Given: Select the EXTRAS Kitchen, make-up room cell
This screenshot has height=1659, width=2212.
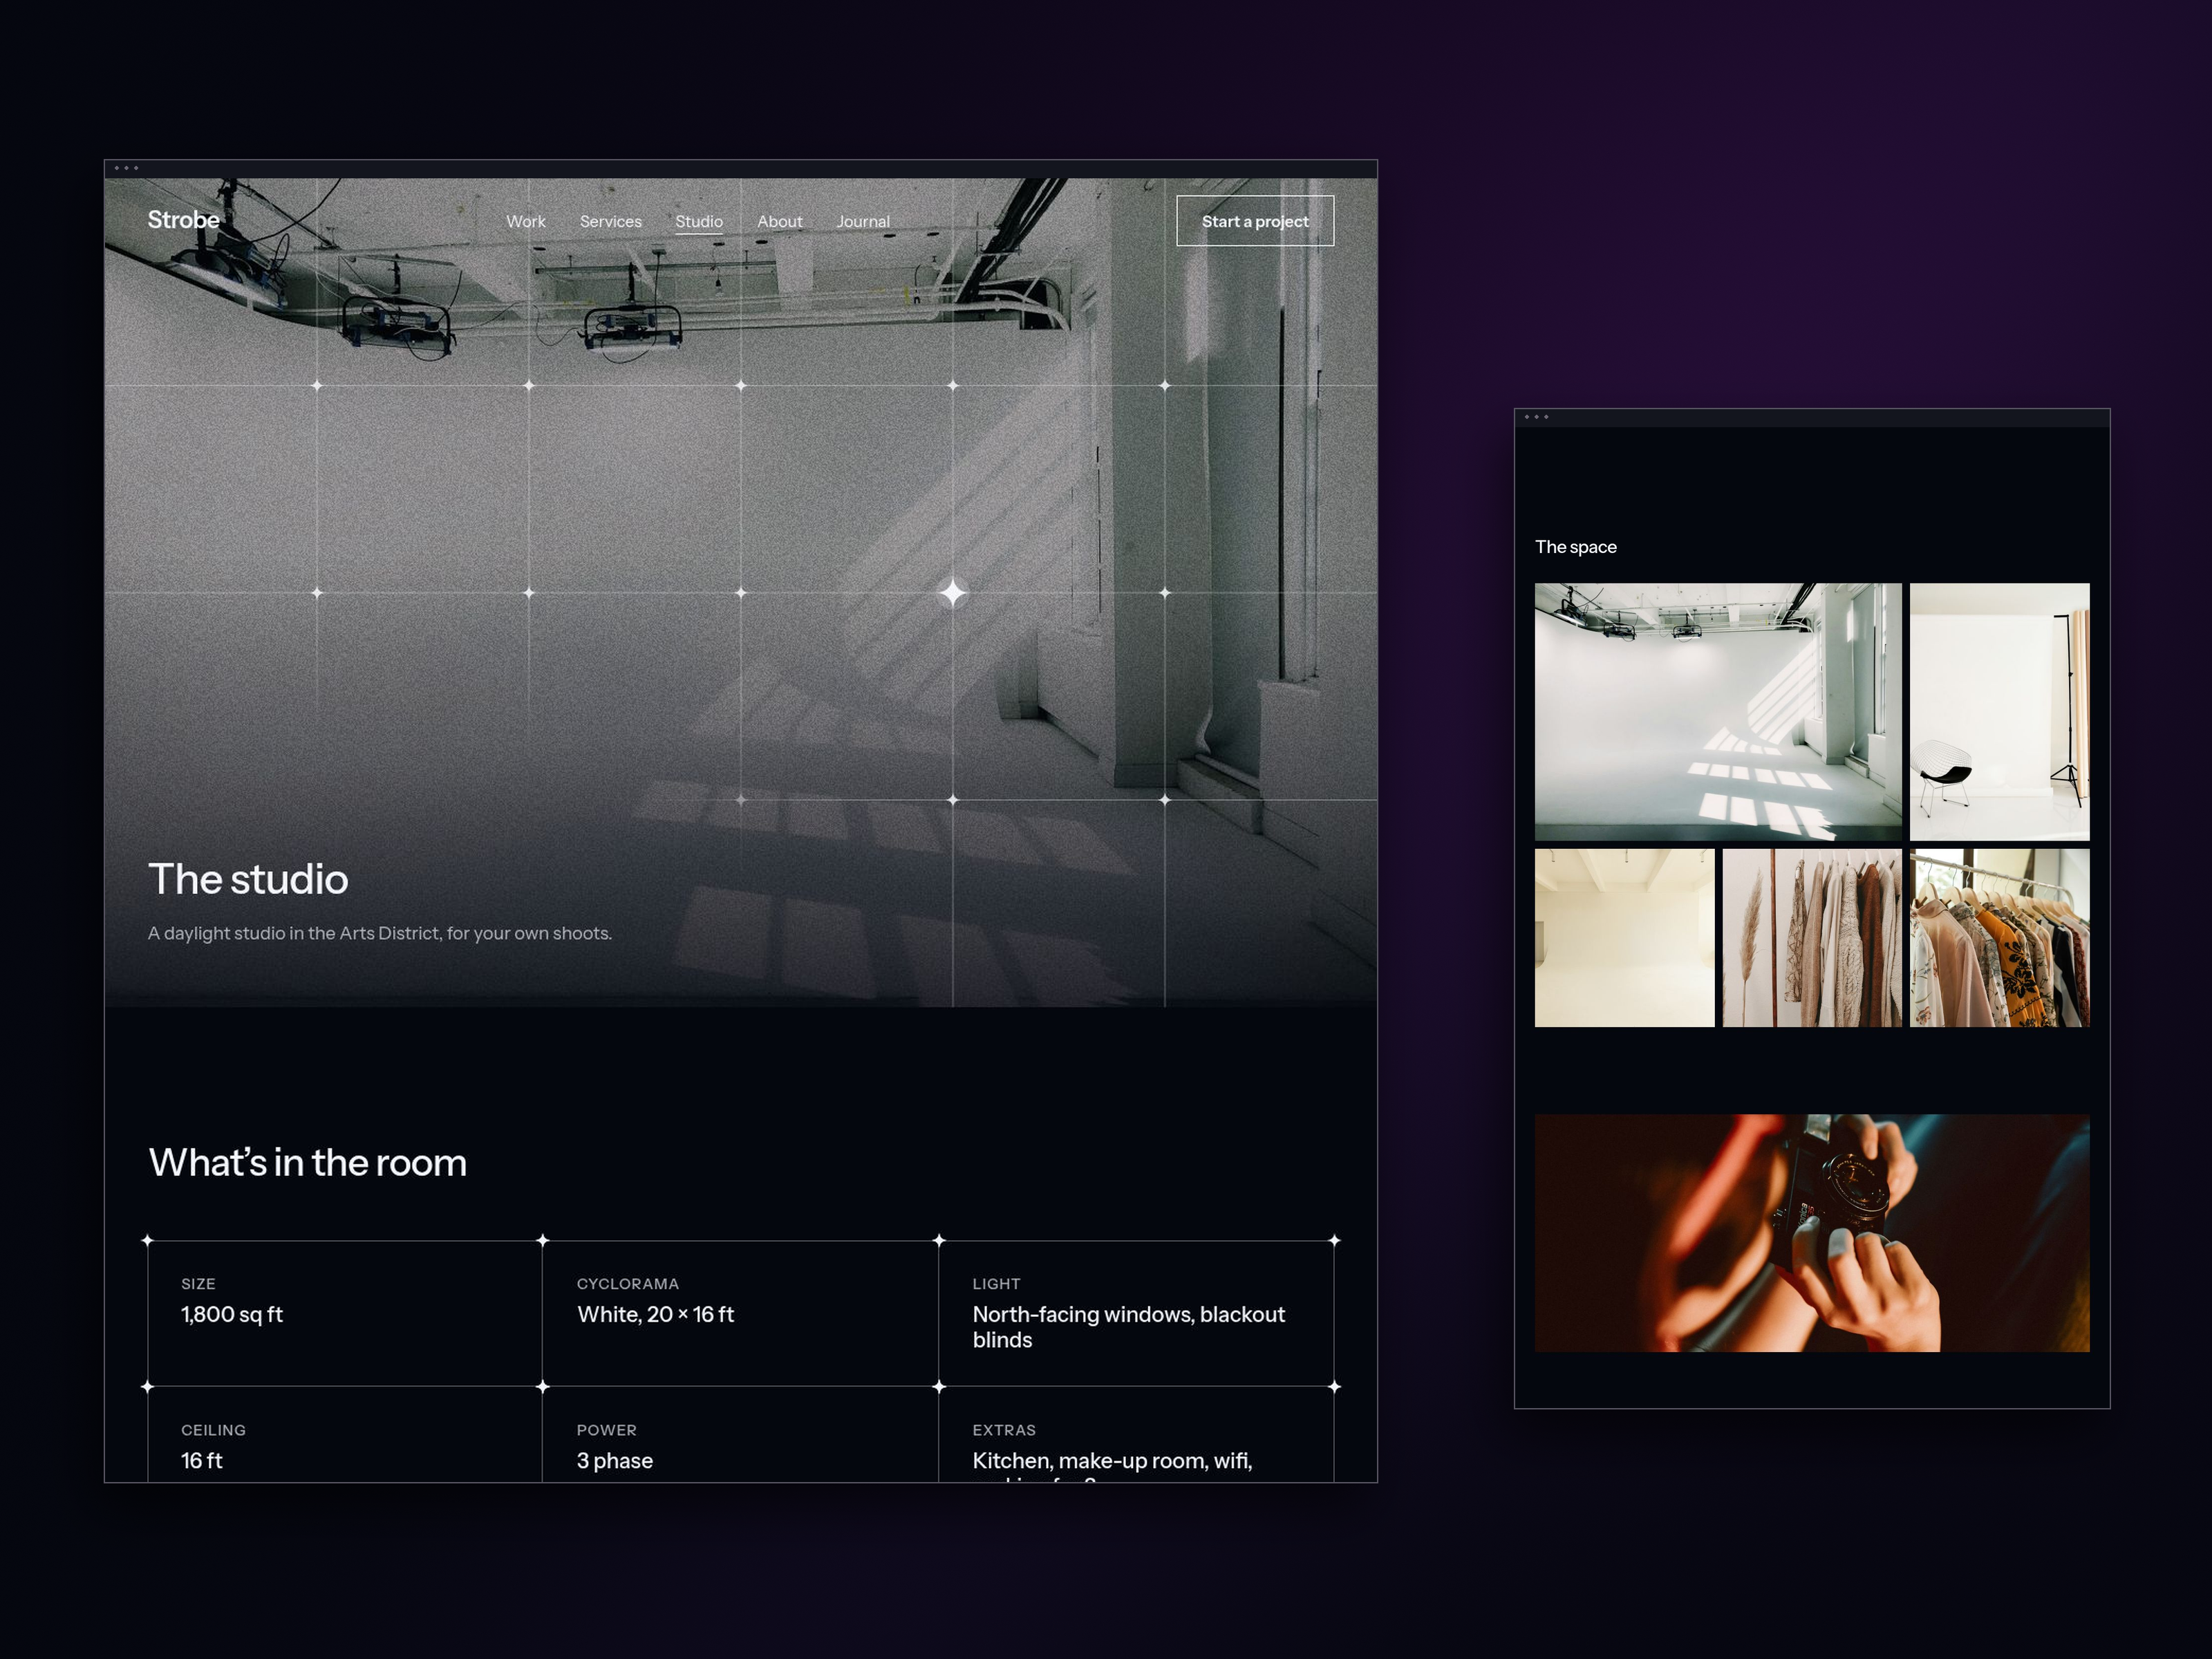Looking at the screenshot, I should (1136, 1434).
